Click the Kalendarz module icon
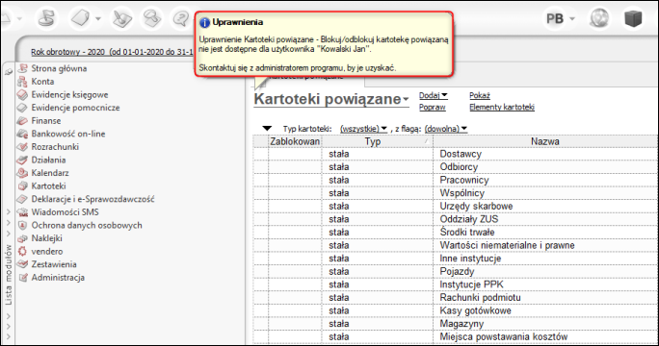Viewport: 659px width, 346px height. click(22, 173)
